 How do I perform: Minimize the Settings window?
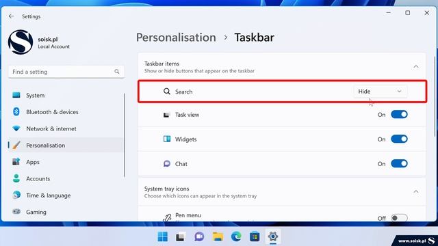pos(388,13)
